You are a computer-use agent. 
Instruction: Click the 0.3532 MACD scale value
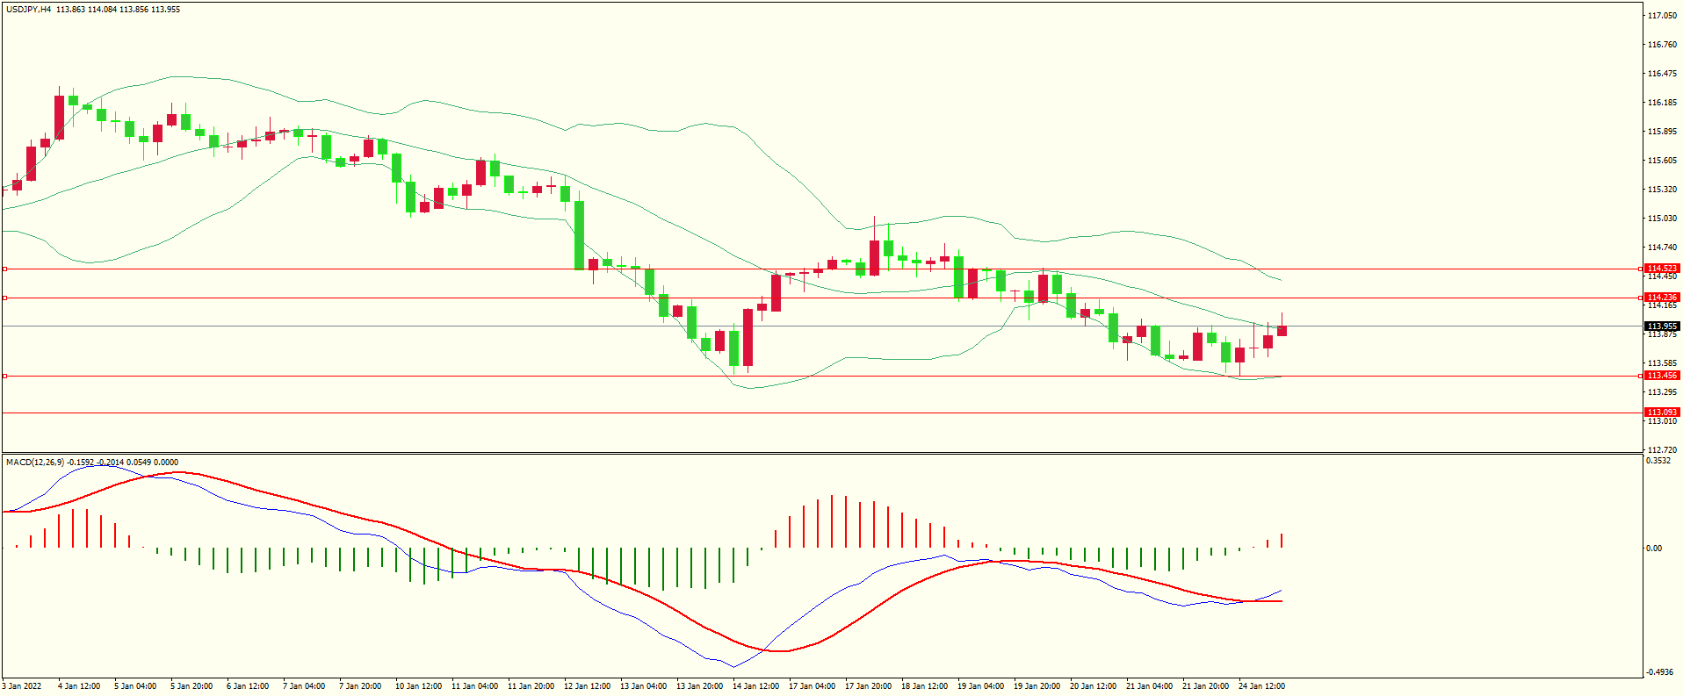pos(1658,461)
